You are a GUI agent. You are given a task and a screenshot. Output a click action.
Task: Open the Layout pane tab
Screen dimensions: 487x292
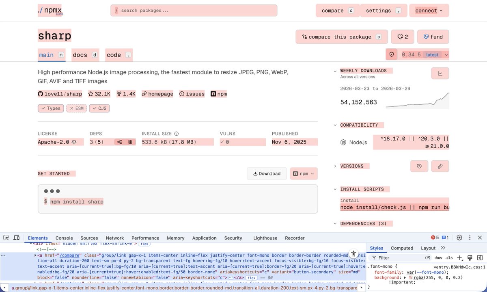click(x=428, y=248)
